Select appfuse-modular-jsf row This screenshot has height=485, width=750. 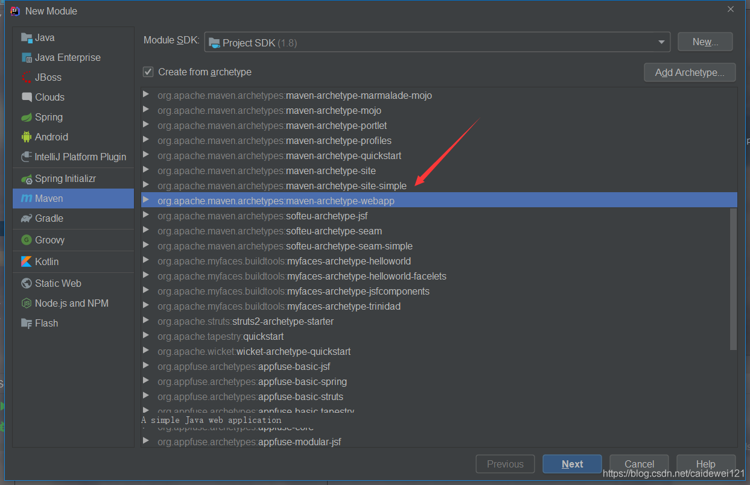439,442
